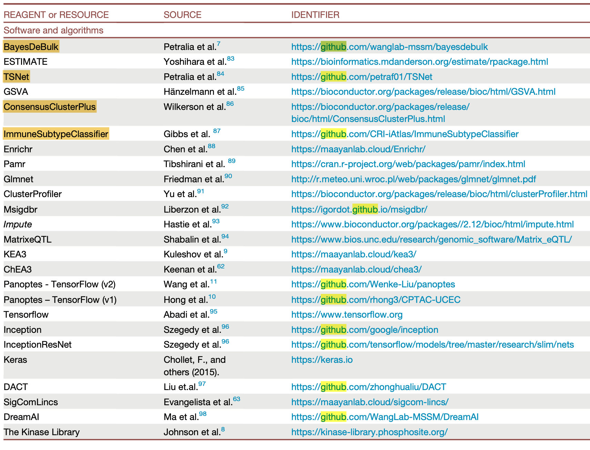The height and width of the screenshot is (450, 590).
Task: Click citation 93 next to Hastie et al.
Action: (x=216, y=221)
